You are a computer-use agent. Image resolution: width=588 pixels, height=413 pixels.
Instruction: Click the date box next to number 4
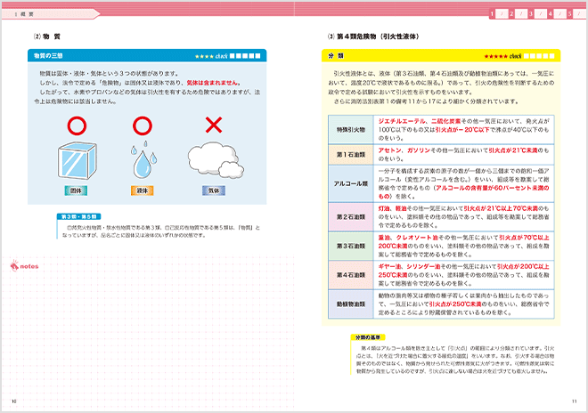559,14
